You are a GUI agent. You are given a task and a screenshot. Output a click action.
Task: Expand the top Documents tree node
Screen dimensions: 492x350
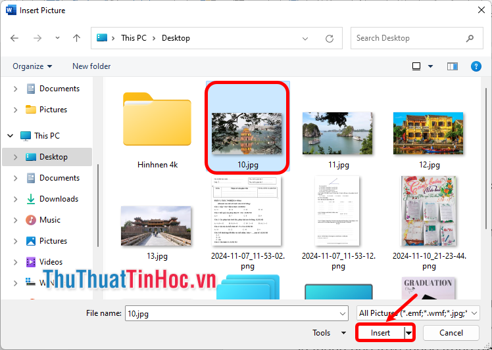click(15, 89)
